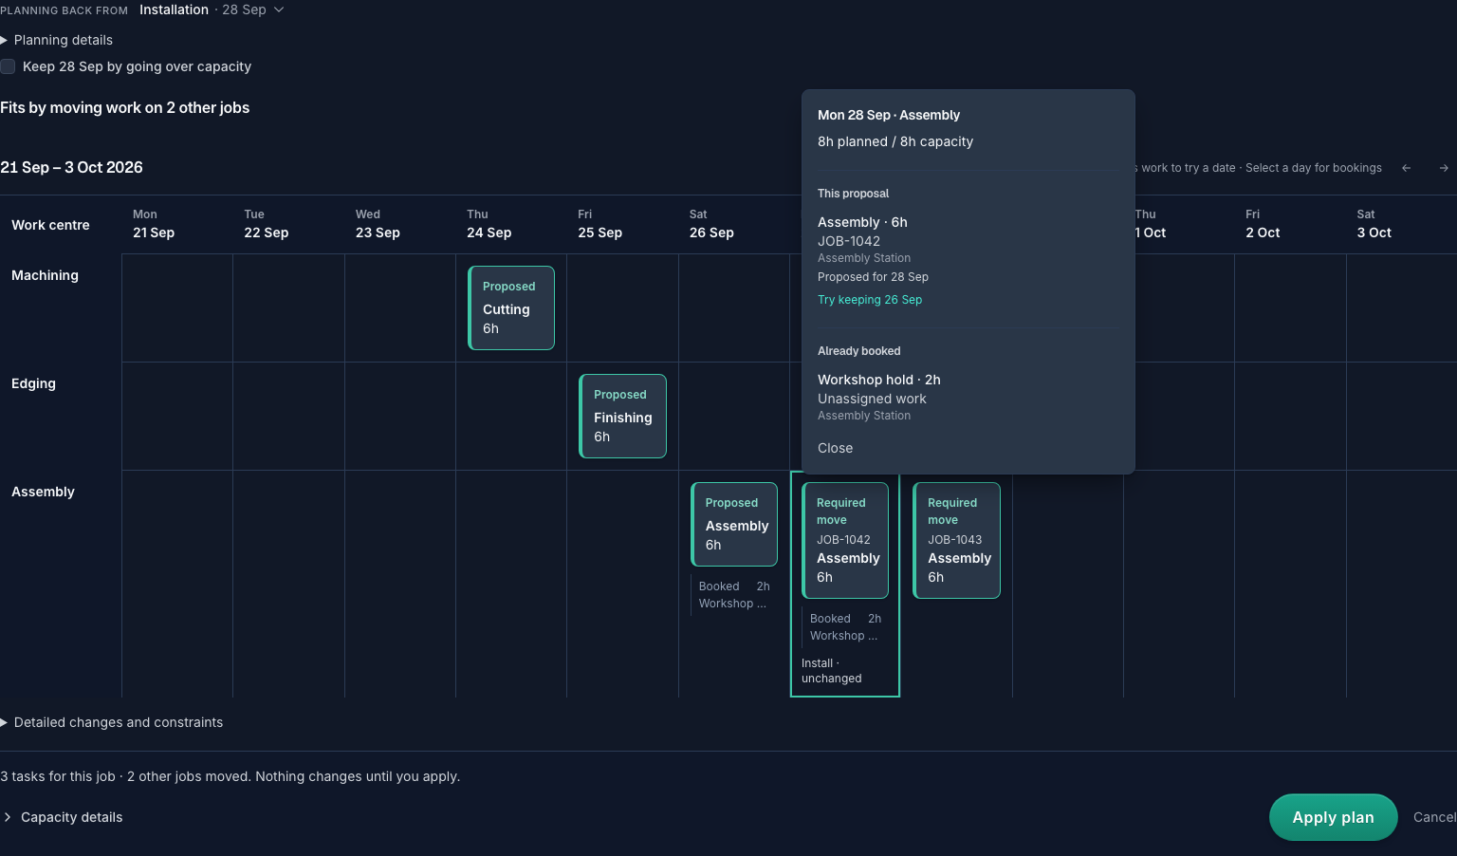Click the Select a day for bookings hint
Screen dimensions: 1457x856
tap(1314, 168)
